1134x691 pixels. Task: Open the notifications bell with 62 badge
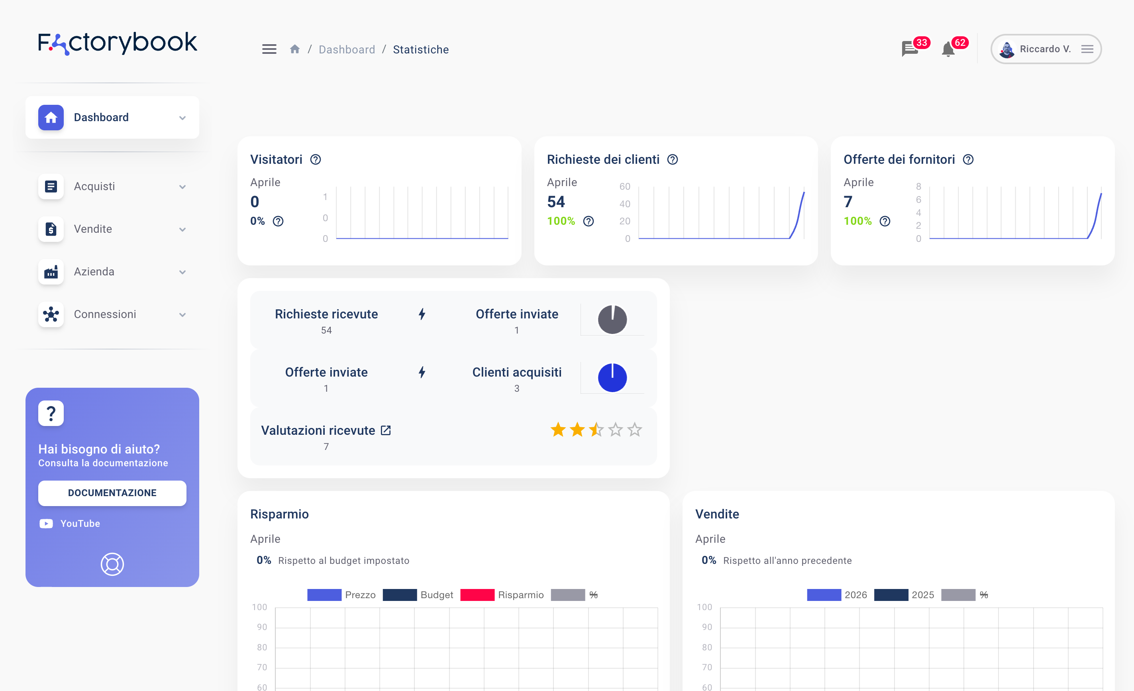pyautogui.click(x=948, y=49)
